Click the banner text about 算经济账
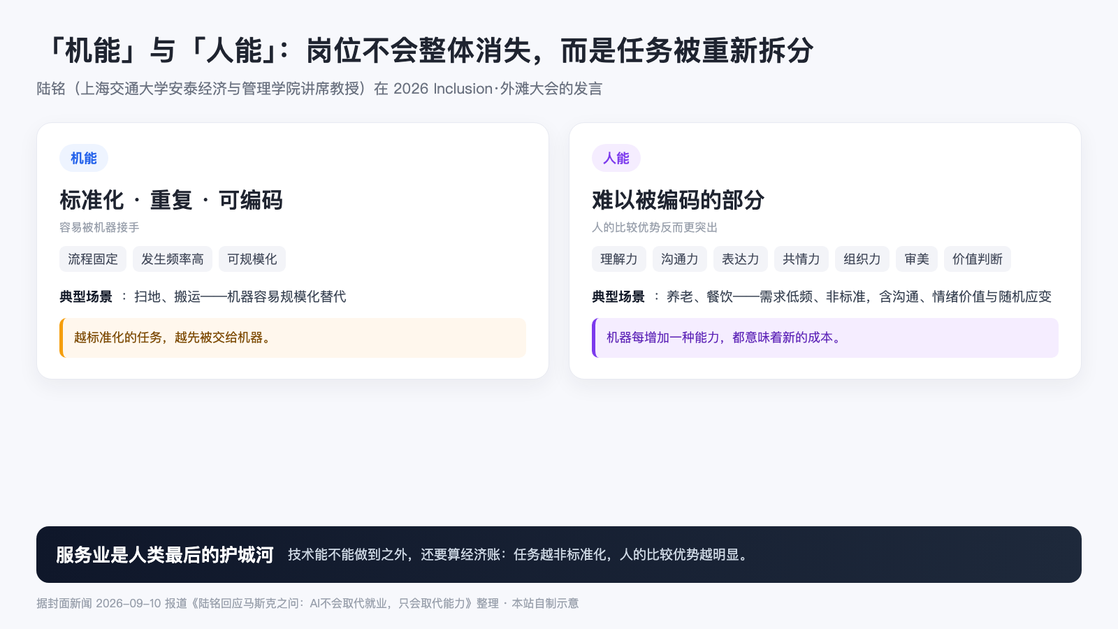 coord(519,555)
